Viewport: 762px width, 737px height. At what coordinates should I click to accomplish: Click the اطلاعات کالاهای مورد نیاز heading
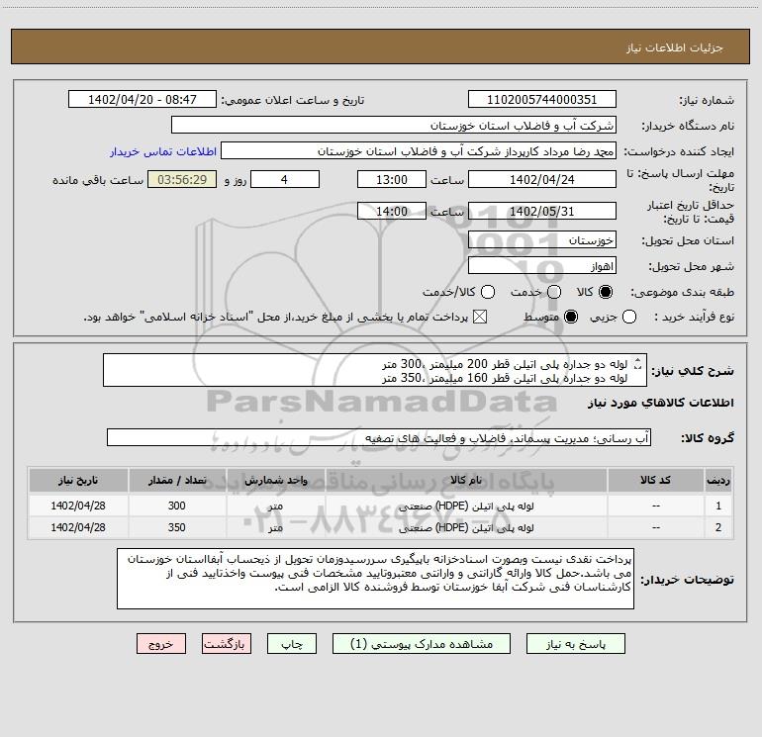(x=660, y=403)
